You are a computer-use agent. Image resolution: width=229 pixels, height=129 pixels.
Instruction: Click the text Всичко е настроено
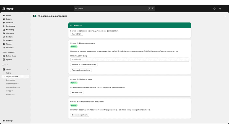pyautogui.click(x=79, y=31)
